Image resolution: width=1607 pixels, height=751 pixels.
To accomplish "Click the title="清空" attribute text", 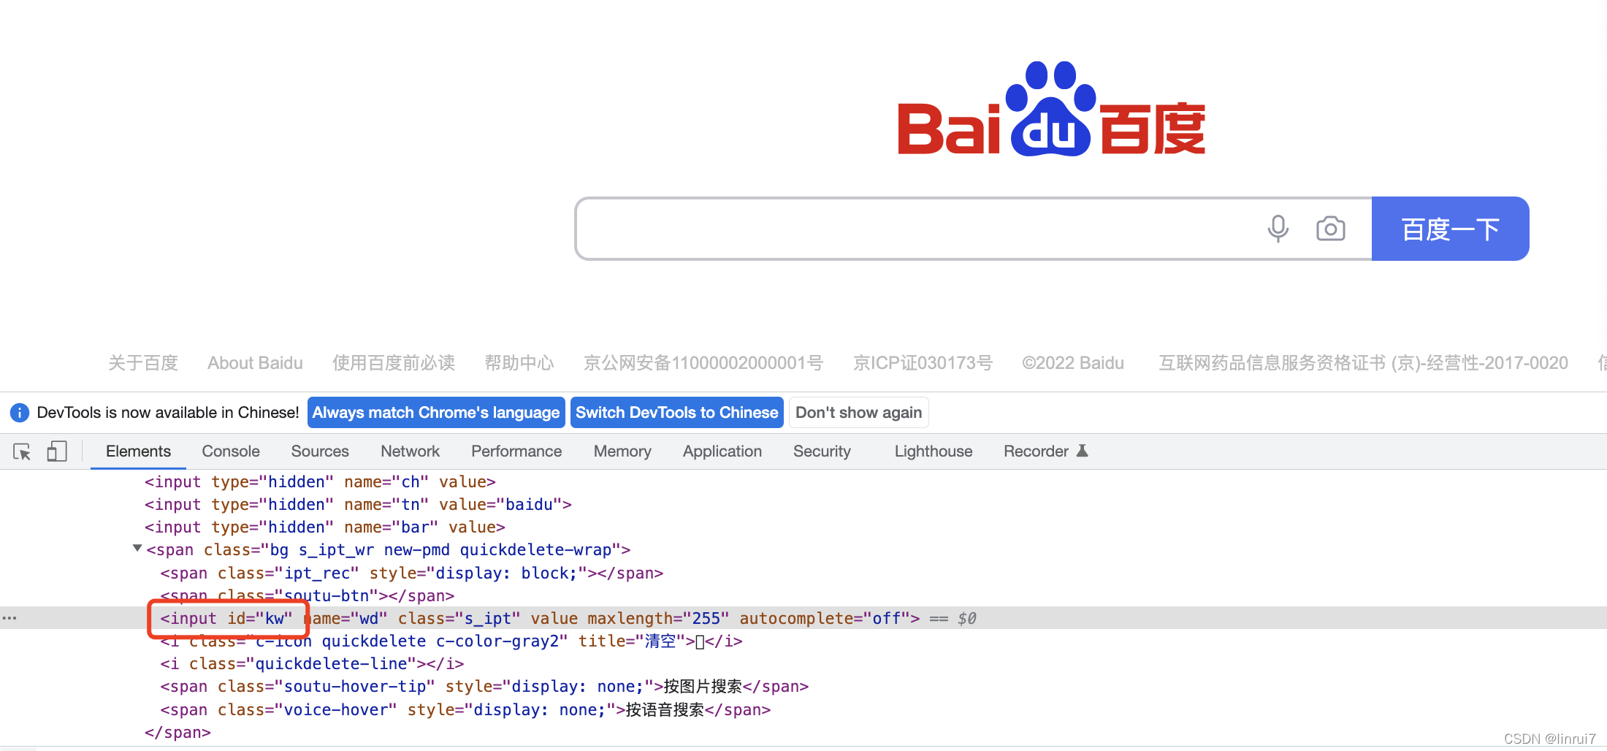I will 632,641.
